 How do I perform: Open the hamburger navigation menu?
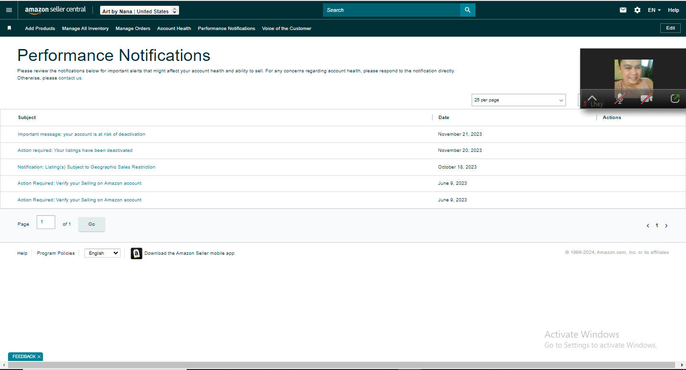pos(9,10)
